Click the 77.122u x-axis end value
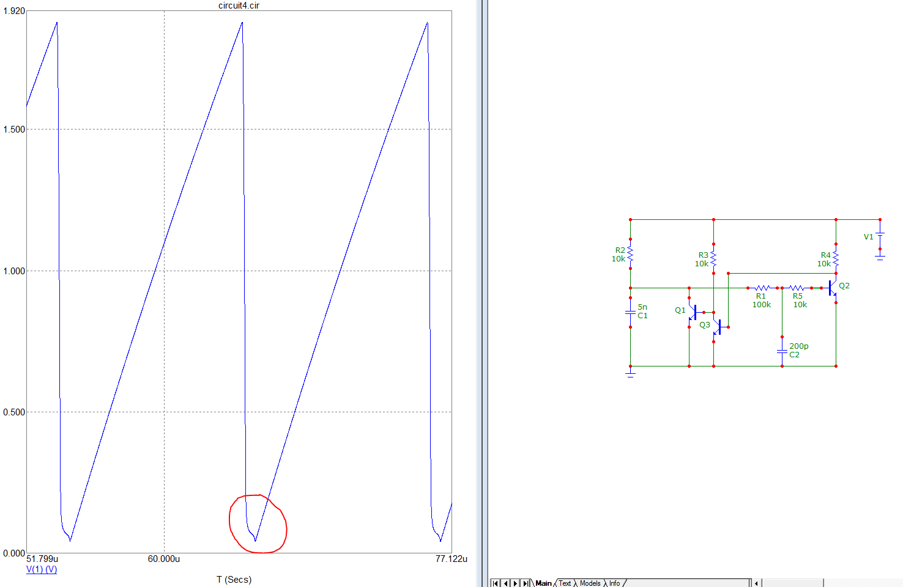Screen dimensions: 903x587 [x=451, y=559]
